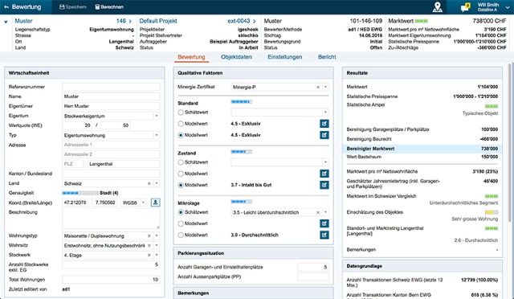The height and width of the screenshot is (299, 514).
Task: Clear the Minergie-P certificate selection
Action: point(318,87)
